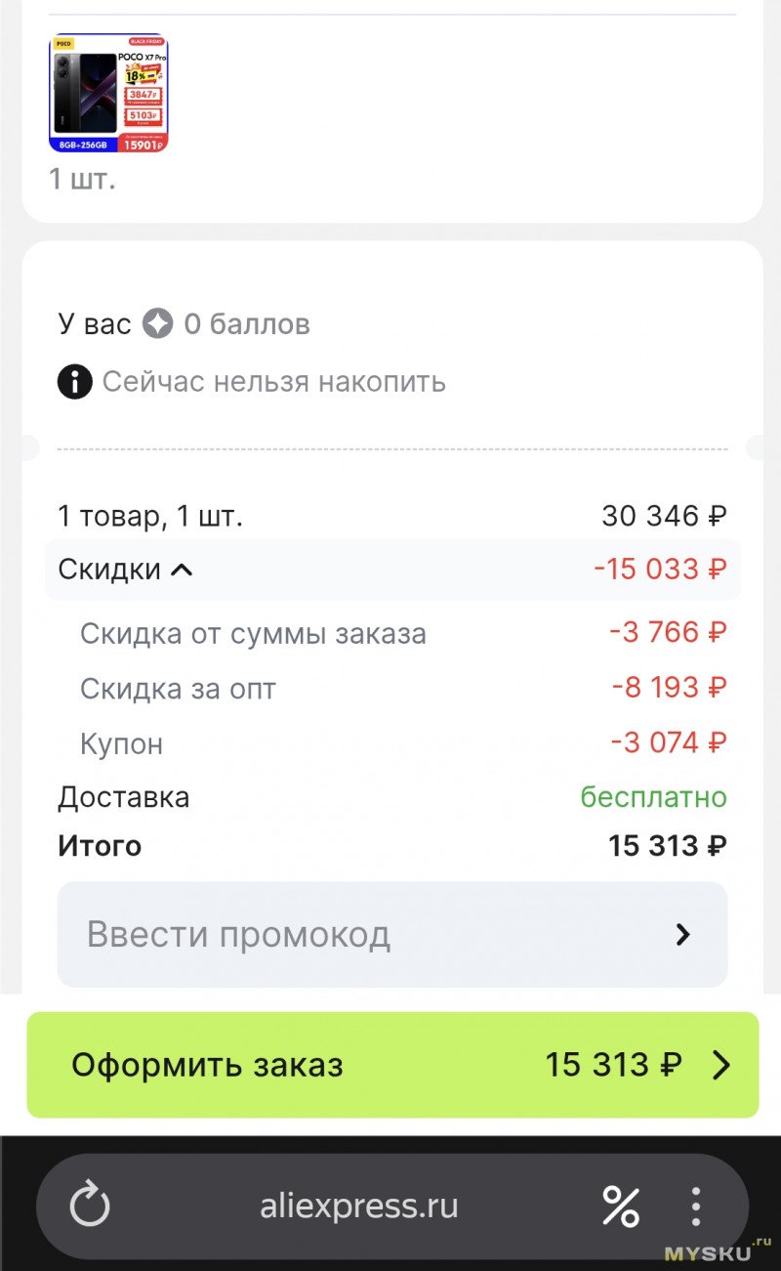The image size is (781, 1271).
Task: Open the POCO X7 Pro product thumbnail
Action: pyautogui.click(x=108, y=94)
